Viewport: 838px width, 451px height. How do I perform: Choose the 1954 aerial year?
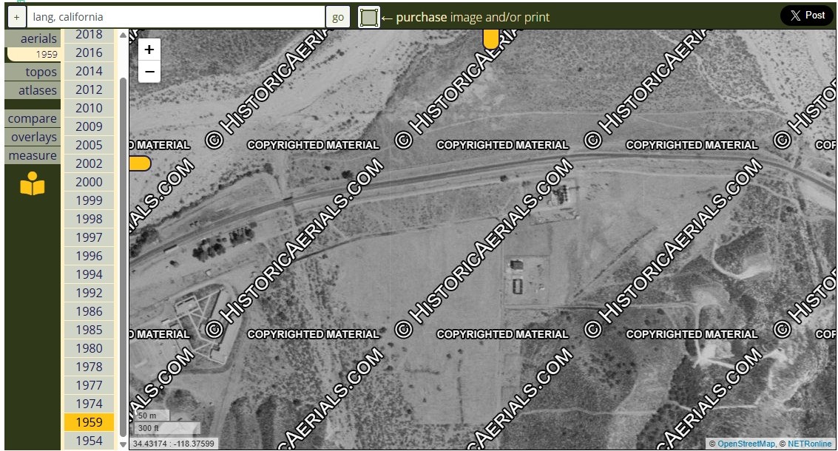89,441
